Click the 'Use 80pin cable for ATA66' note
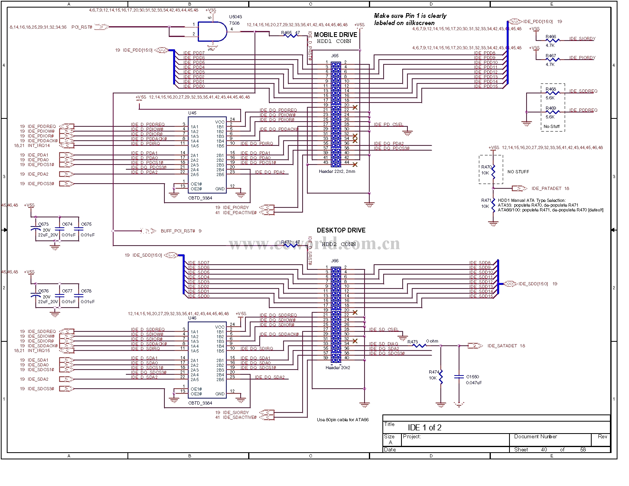Image resolution: width=629 pixels, height=486 pixels. (x=343, y=420)
